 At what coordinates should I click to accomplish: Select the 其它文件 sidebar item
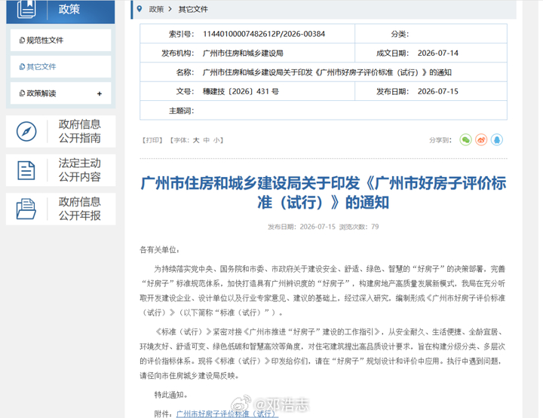pos(60,67)
